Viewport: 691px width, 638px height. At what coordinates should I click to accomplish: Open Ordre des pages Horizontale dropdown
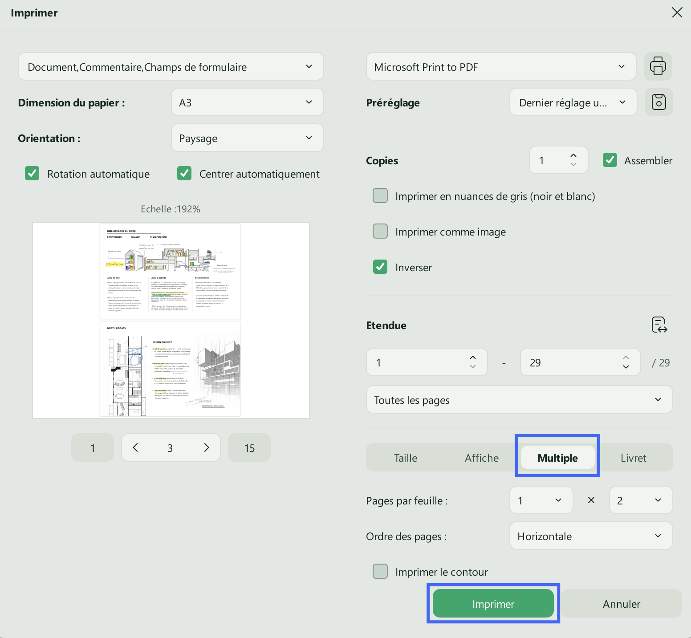591,536
